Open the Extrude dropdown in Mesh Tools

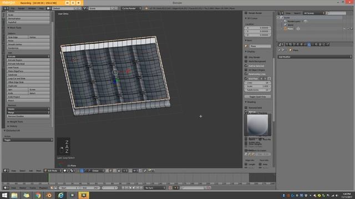tap(28, 56)
